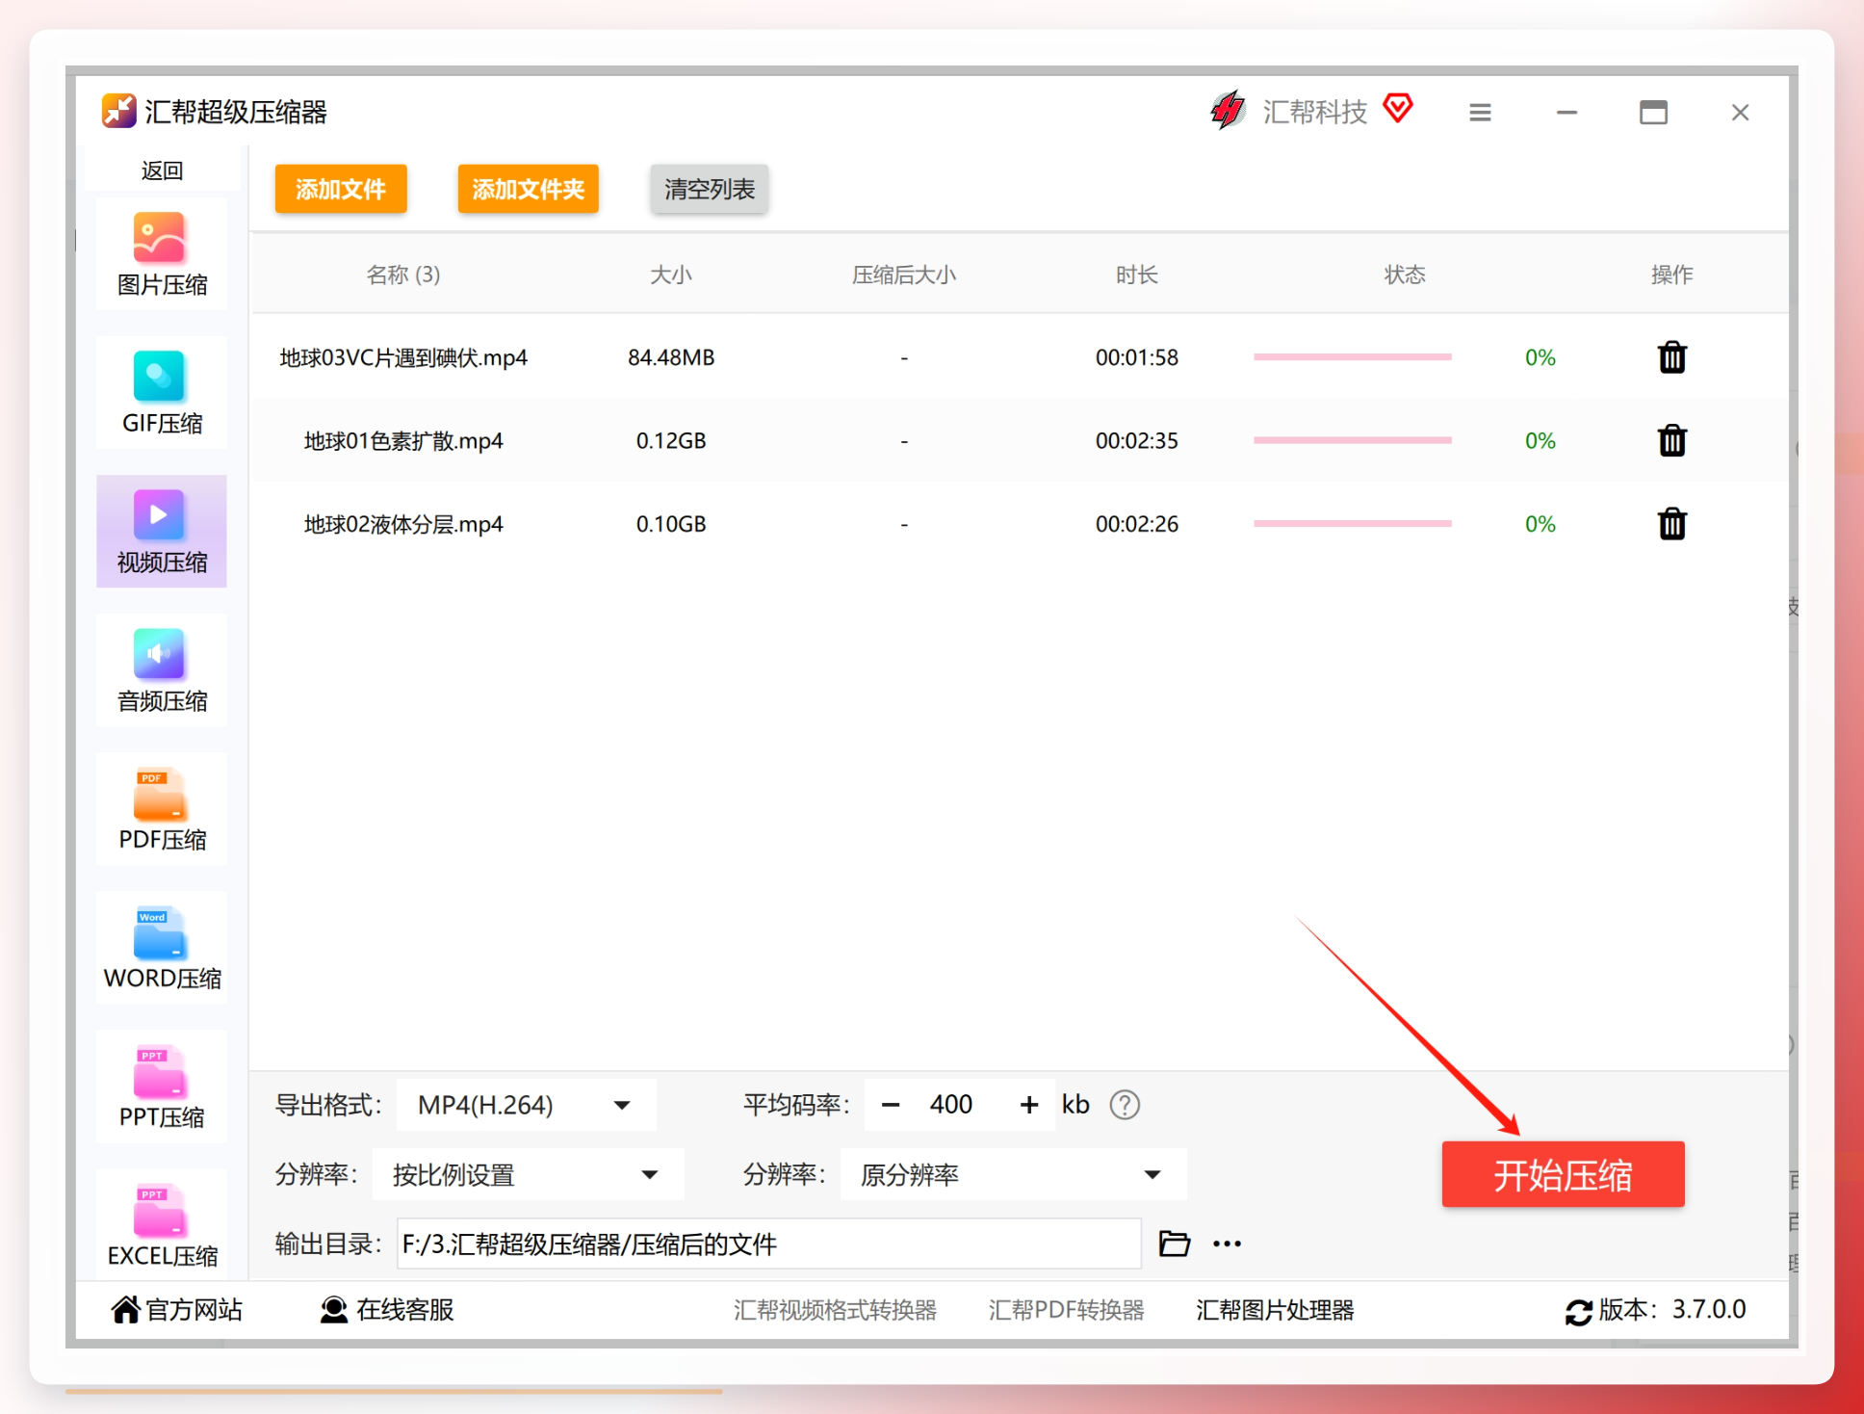Click progress bar of 地球02液体分层.mp4
This screenshot has width=1864, height=1414.
[x=1353, y=524]
